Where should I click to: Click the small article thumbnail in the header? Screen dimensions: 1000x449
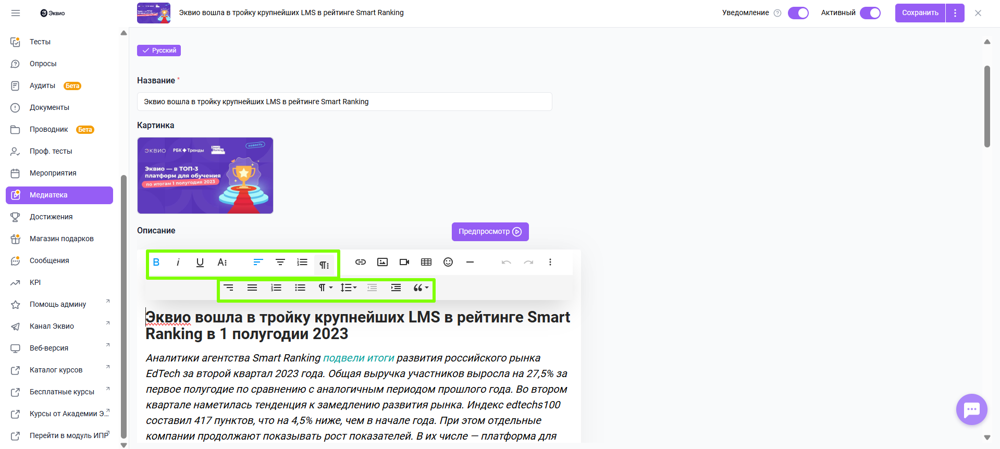(154, 13)
